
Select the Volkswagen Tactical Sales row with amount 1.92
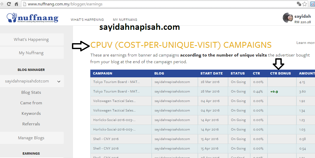pos(203,101)
